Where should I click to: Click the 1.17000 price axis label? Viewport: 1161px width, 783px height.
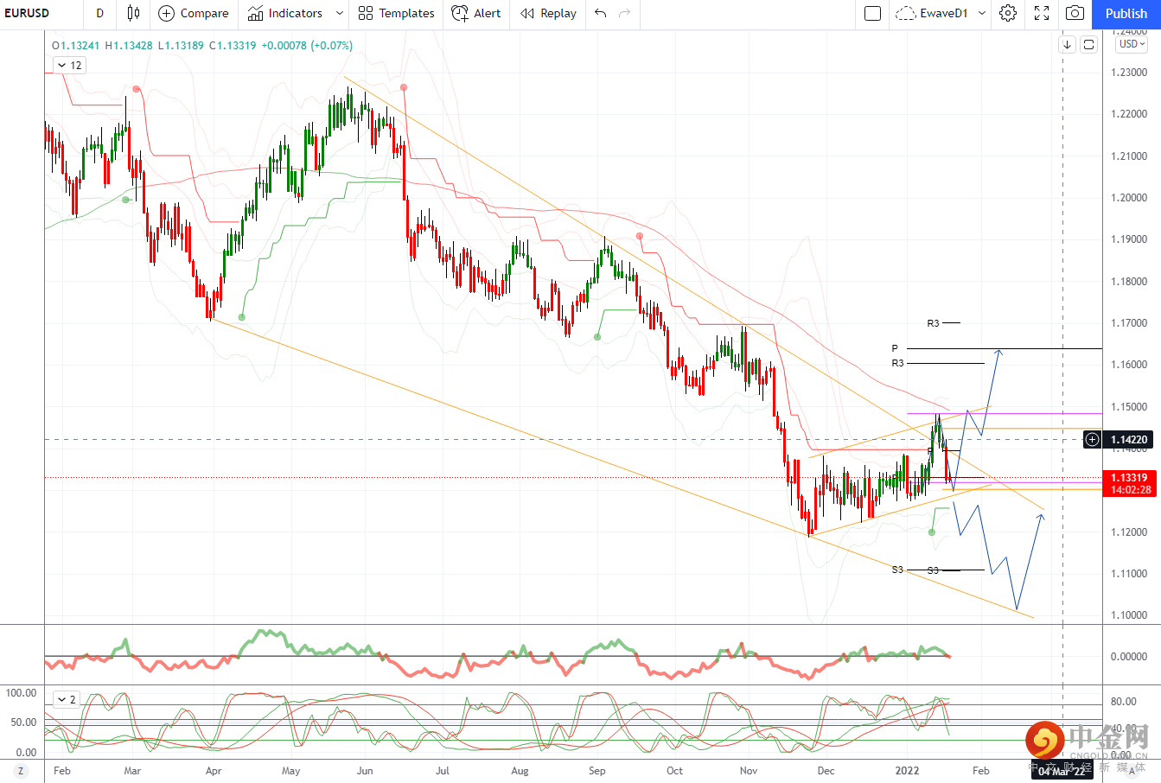1129,323
